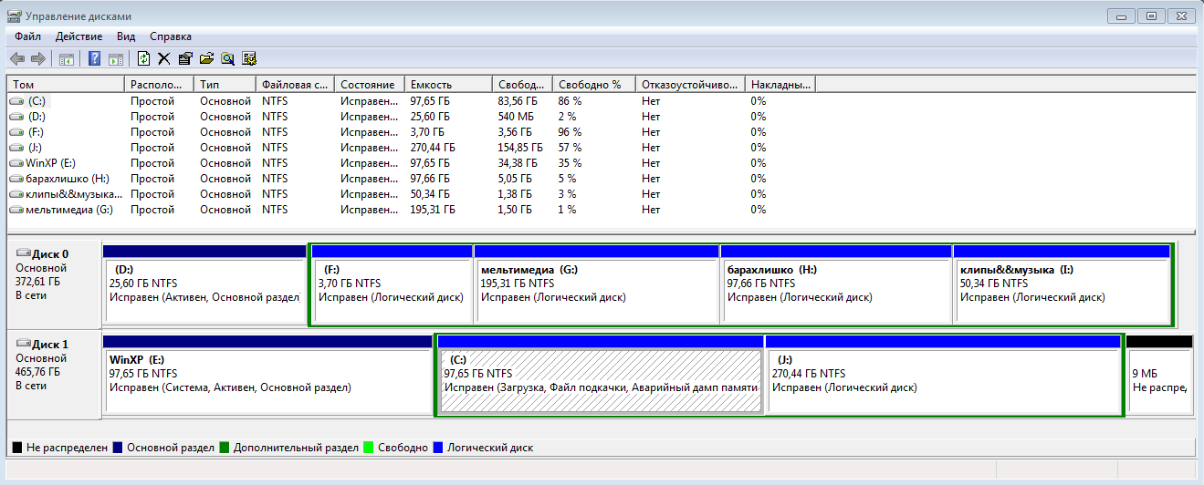Click the Отказоустойчиво... column header
Screen dimensions: 1204x485
(690, 84)
